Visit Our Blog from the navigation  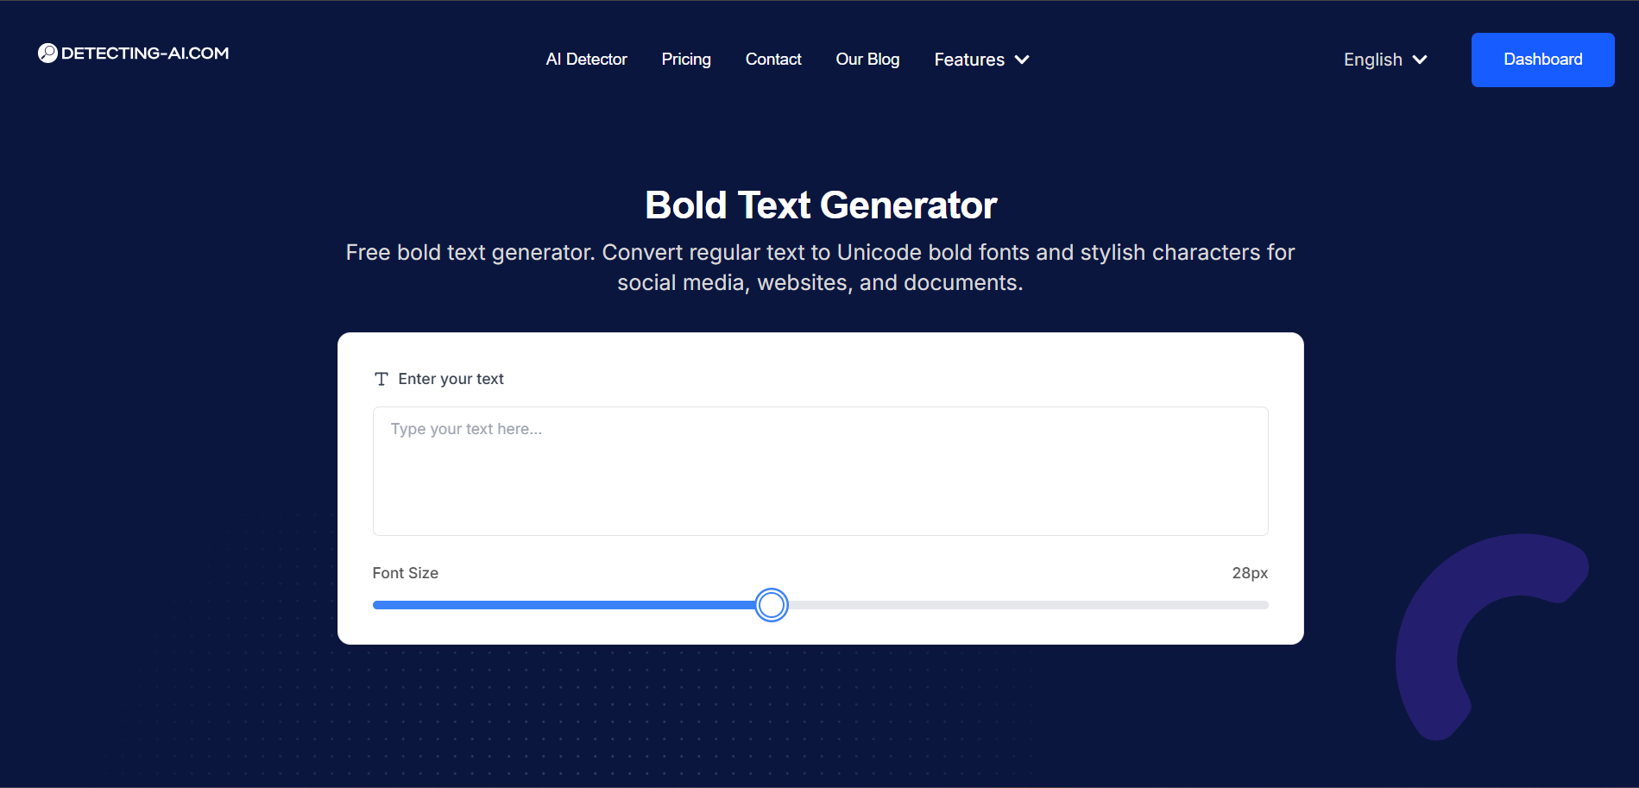867,59
